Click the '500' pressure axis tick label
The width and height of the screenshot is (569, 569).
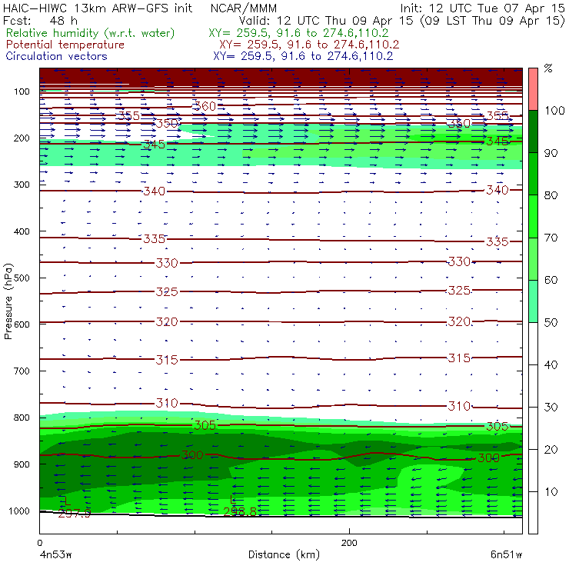tap(22, 278)
